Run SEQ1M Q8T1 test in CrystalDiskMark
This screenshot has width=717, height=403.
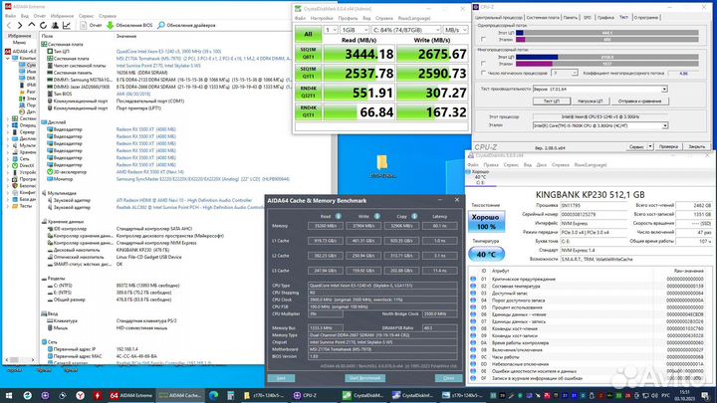click(308, 54)
